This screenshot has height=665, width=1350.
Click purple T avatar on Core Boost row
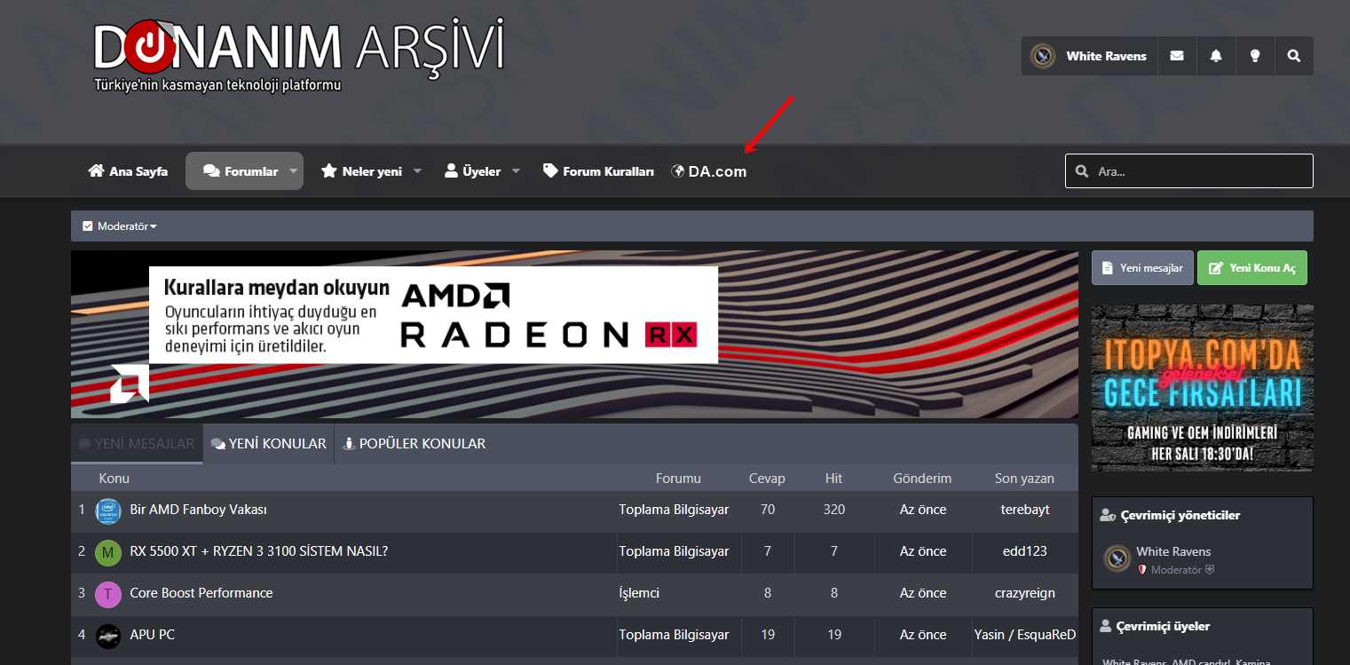107,594
